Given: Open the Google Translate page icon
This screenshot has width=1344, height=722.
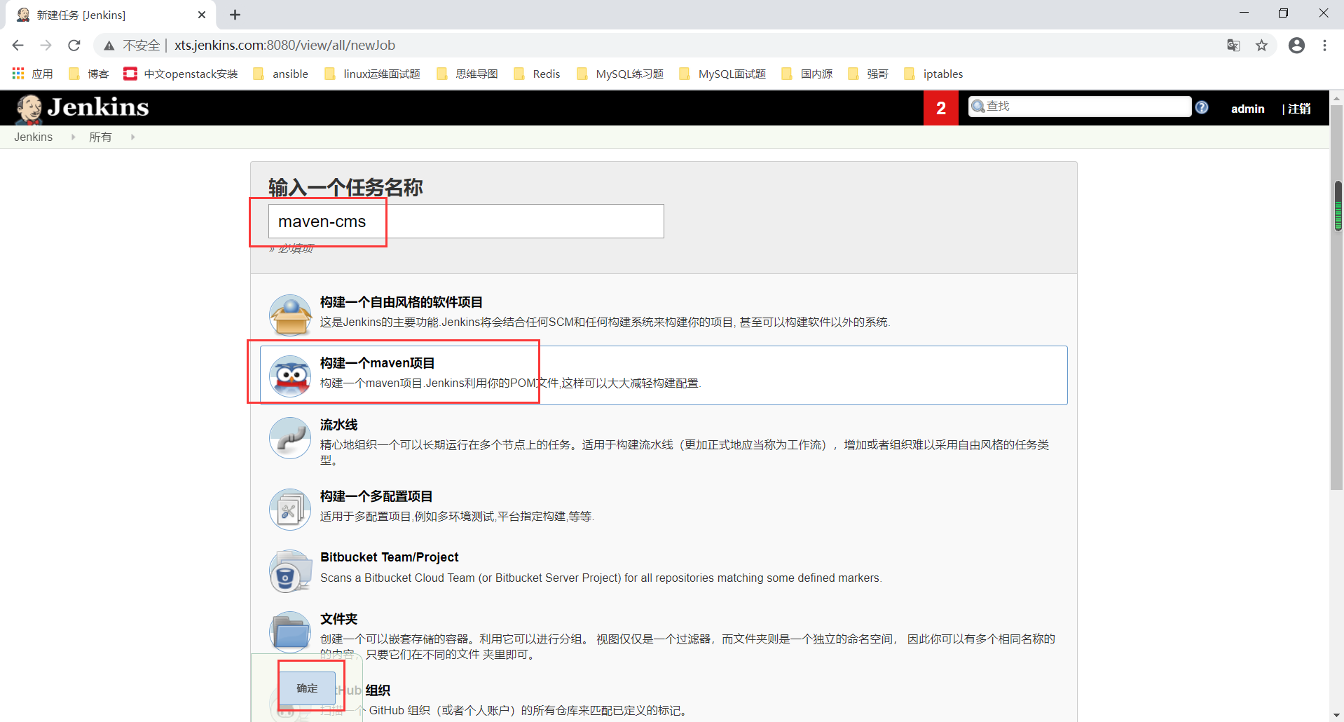Looking at the screenshot, I should [x=1233, y=46].
